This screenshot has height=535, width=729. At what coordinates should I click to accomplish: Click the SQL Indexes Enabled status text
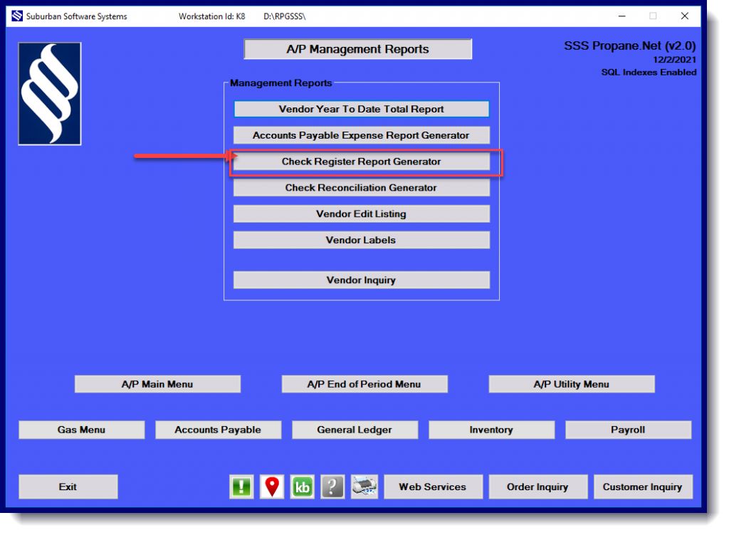649,73
